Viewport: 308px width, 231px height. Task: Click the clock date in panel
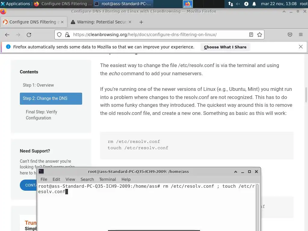pyautogui.click(x=279, y=4)
